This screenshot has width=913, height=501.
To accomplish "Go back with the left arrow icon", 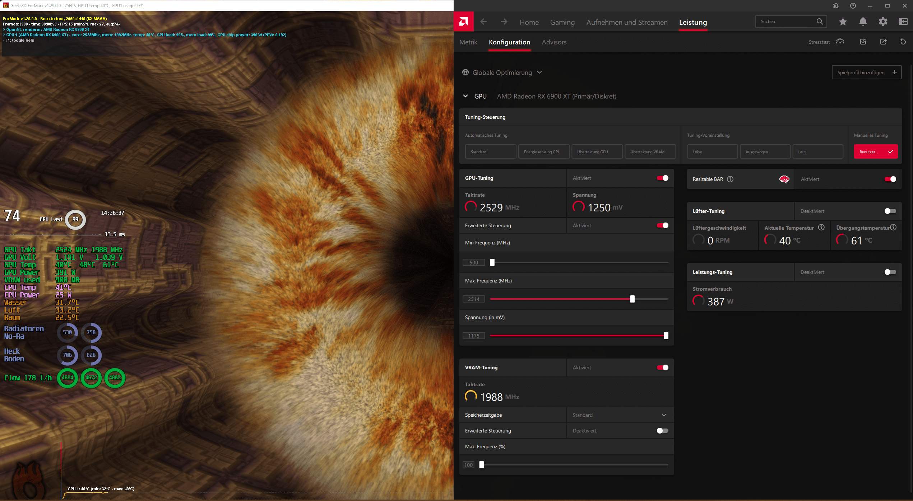I will coord(483,22).
